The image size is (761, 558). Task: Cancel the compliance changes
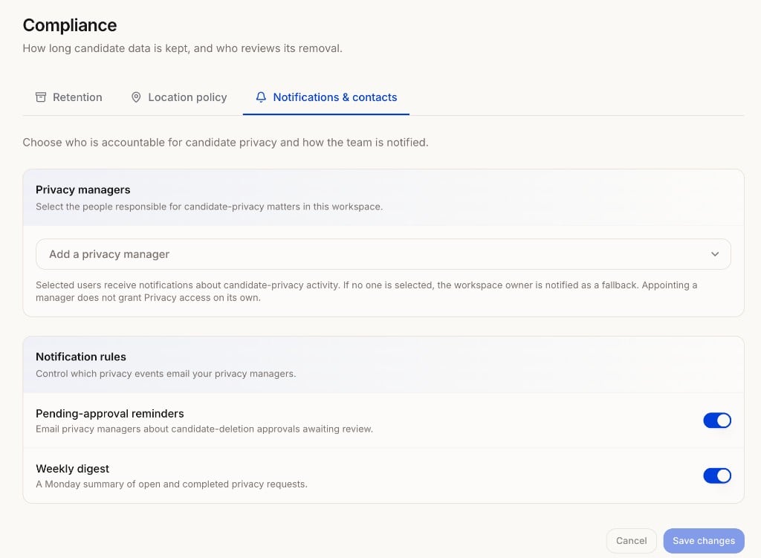coord(632,540)
